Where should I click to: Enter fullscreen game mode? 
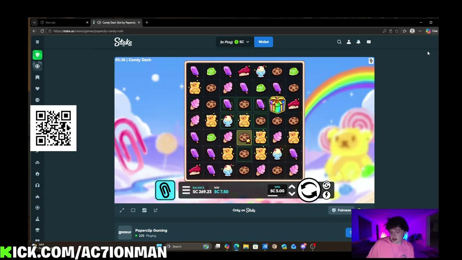click(x=122, y=210)
